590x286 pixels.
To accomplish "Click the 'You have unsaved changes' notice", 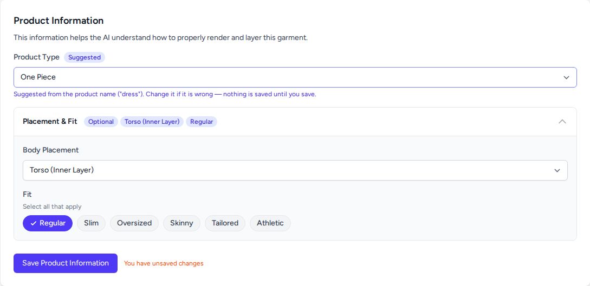I will 164,263.
